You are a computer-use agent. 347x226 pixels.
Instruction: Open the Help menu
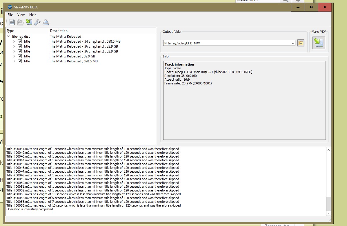coord(33,15)
